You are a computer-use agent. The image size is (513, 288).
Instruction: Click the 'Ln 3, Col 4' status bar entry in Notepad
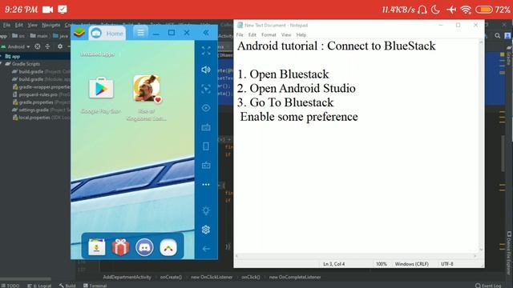333,264
